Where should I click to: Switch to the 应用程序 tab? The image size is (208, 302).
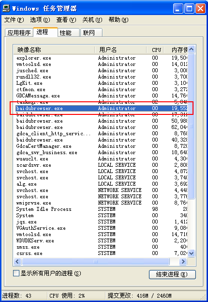tap(19, 32)
